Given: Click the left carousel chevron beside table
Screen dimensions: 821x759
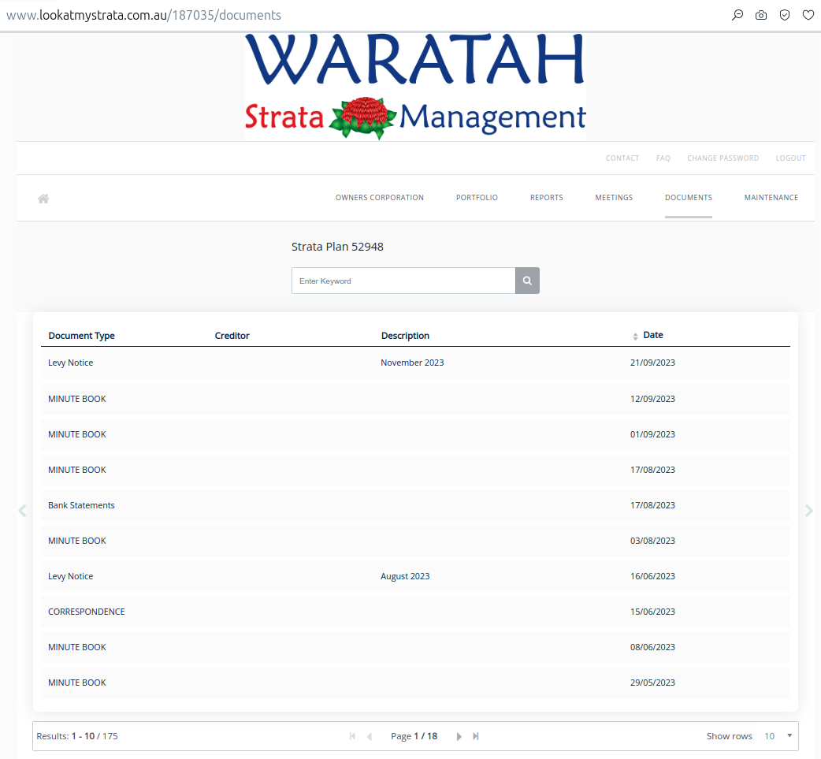Looking at the screenshot, I should [x=22, y=511].
